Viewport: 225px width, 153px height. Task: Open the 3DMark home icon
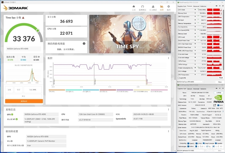point(134,6)
